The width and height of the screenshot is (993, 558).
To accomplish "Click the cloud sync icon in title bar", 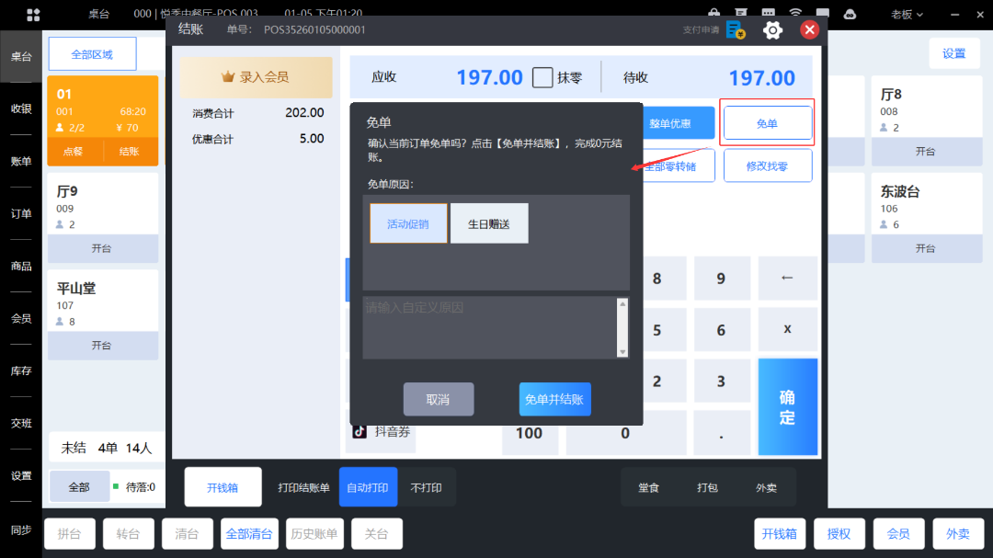I will click(850, 13).
